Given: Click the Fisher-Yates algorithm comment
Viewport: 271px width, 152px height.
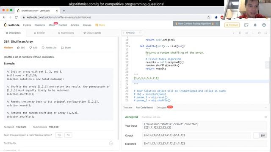Looking at the screenshot, I should tap(163, 59).
